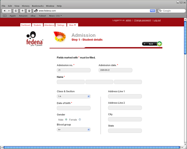This screenshot has height=149, width=187.
Task: Click the Change password link
Action: click(x=142, y=20)
